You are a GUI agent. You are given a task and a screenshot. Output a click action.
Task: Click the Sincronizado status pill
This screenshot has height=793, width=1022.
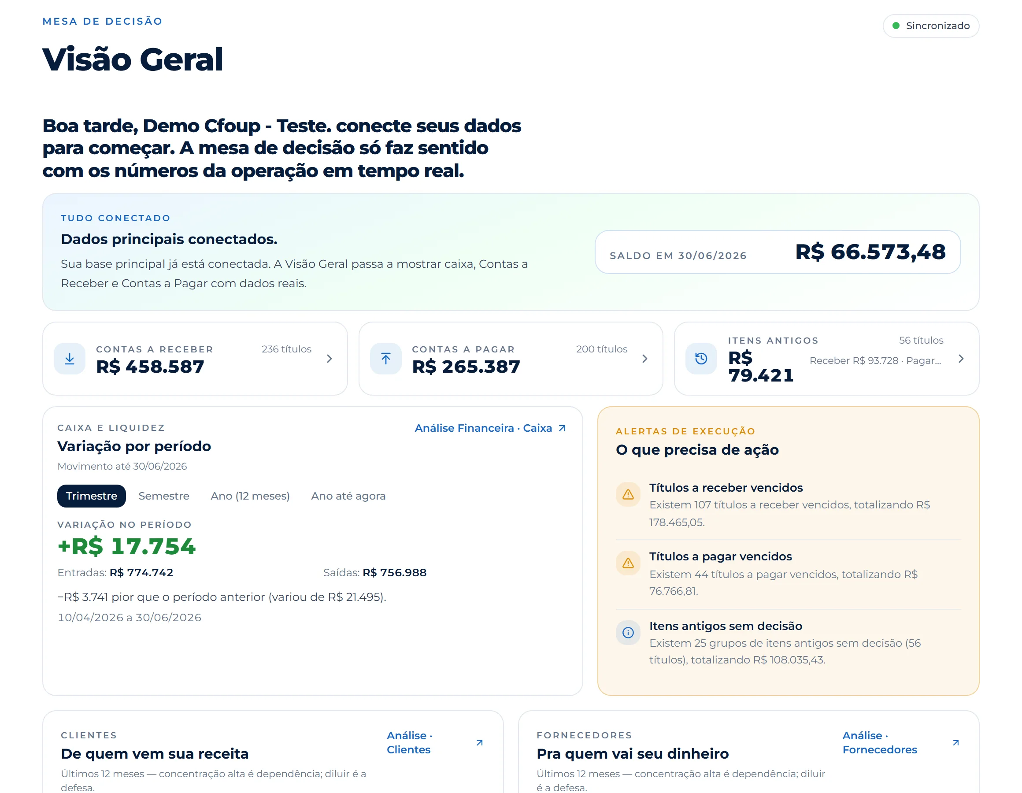[x=931, y=26]
